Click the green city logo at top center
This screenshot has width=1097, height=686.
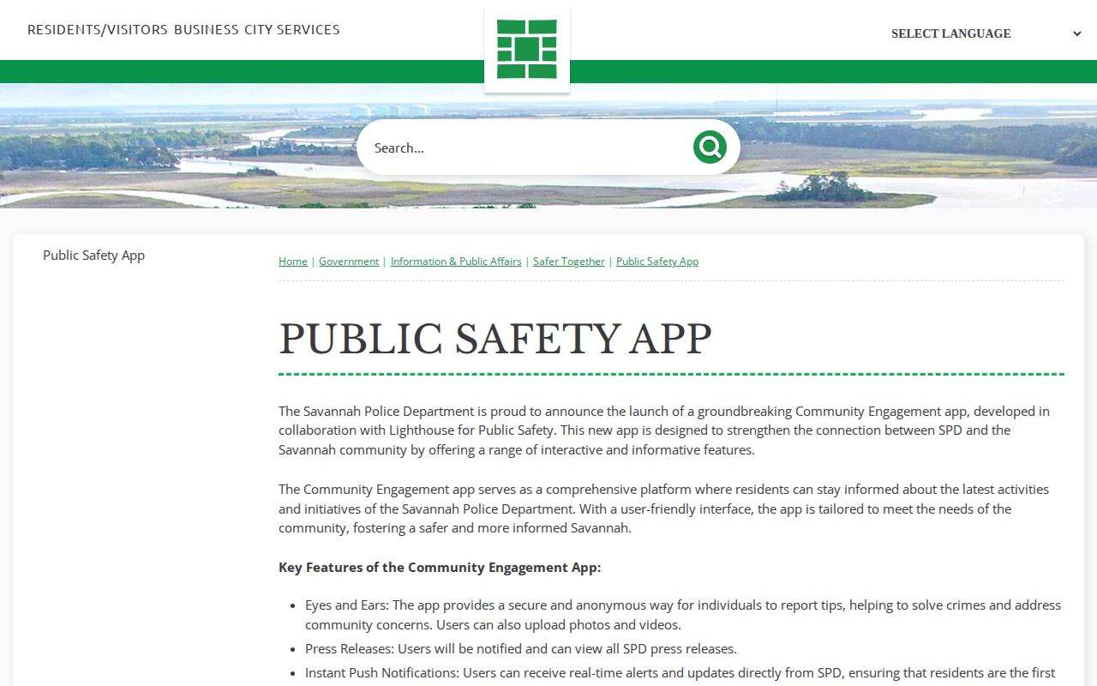point(527,49)
